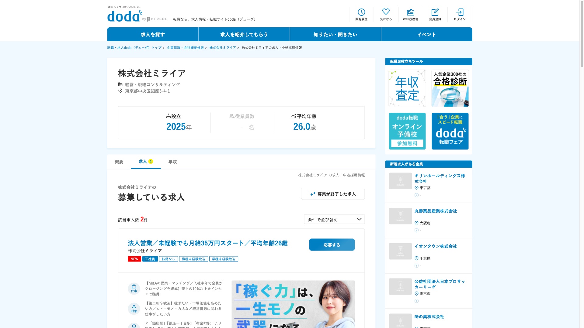The image size is (584, 328).
Task: Select the yen salary icon under キリンホールディングス
Action: [416, 195]
